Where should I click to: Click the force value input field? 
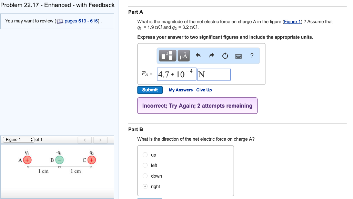[176, 74]
